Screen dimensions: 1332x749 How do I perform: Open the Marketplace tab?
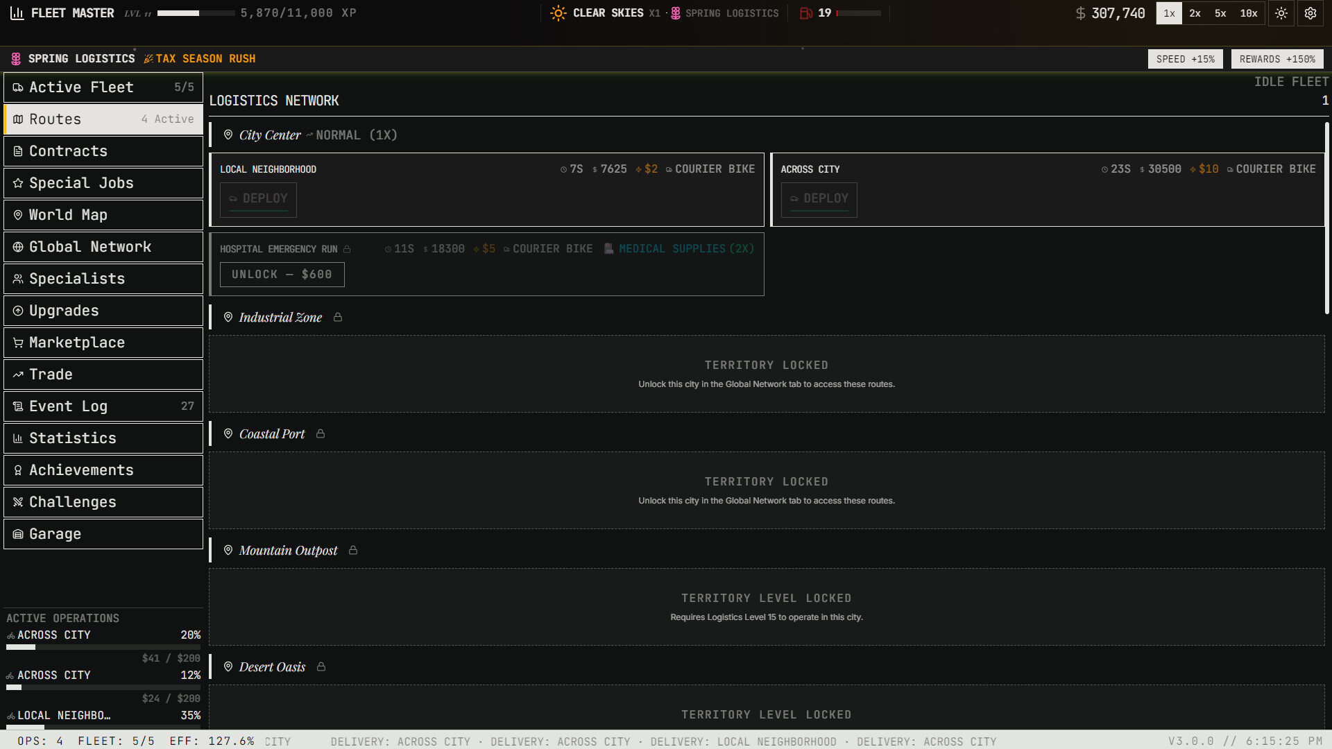click(103, 343)
